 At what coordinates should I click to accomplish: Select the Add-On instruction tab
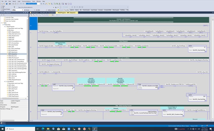(x=72, y=10)
